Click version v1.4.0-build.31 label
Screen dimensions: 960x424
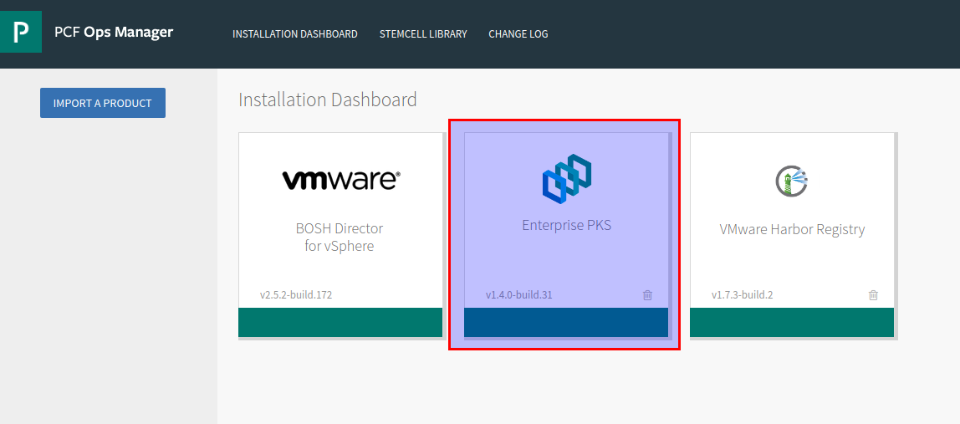(519, 294)
